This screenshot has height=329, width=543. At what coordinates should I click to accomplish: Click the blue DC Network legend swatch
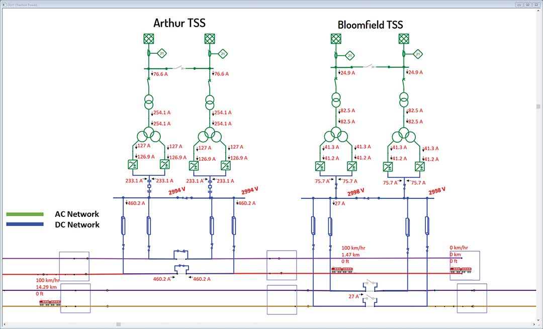tap(25, 225)
